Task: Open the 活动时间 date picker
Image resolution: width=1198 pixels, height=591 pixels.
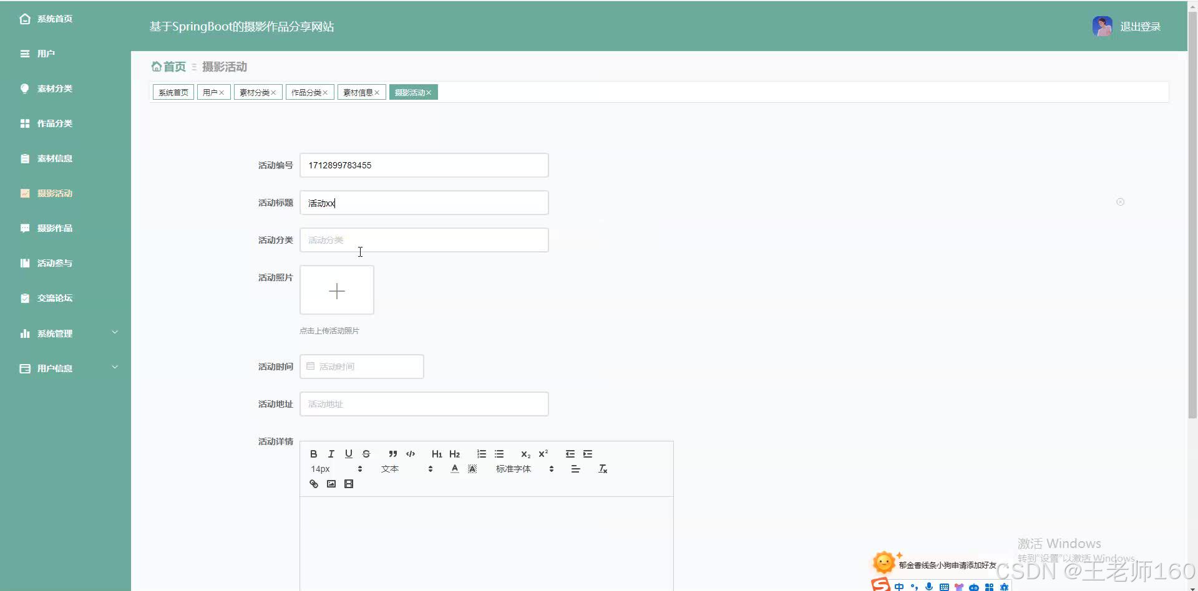Action: [362, 367]
